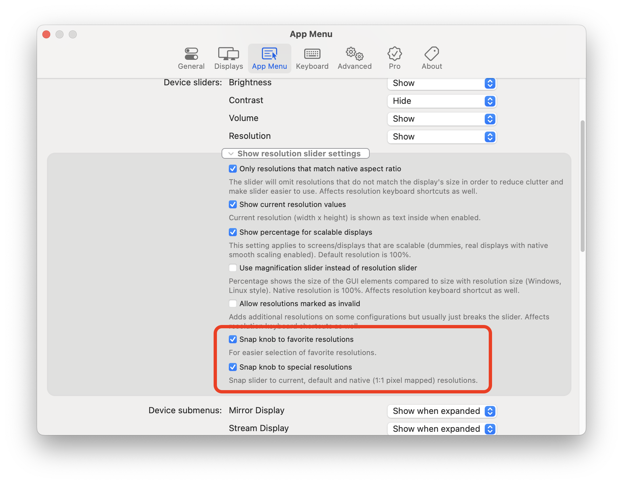Image resolution: width=623 pixels, height=484 pixels.
Task: Close the App Menu preferences window
Action: coord(46,34)
